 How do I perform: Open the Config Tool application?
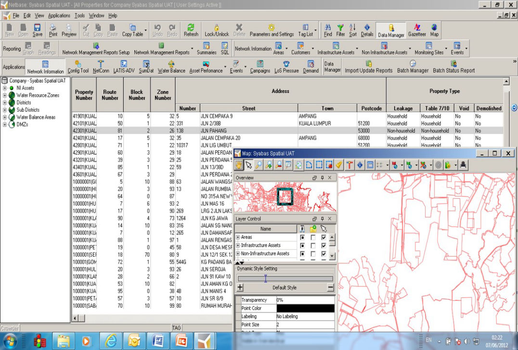(x=78, y=67)
